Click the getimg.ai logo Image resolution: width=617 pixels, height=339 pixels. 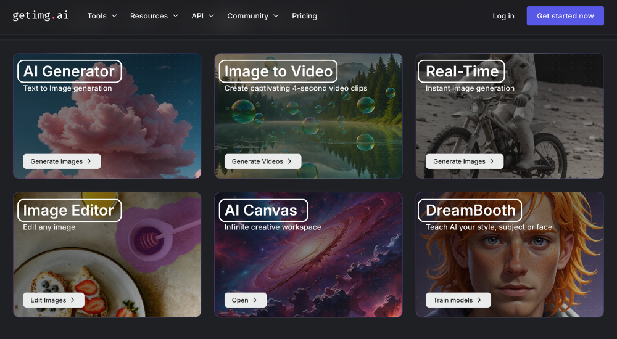[41, 16]
